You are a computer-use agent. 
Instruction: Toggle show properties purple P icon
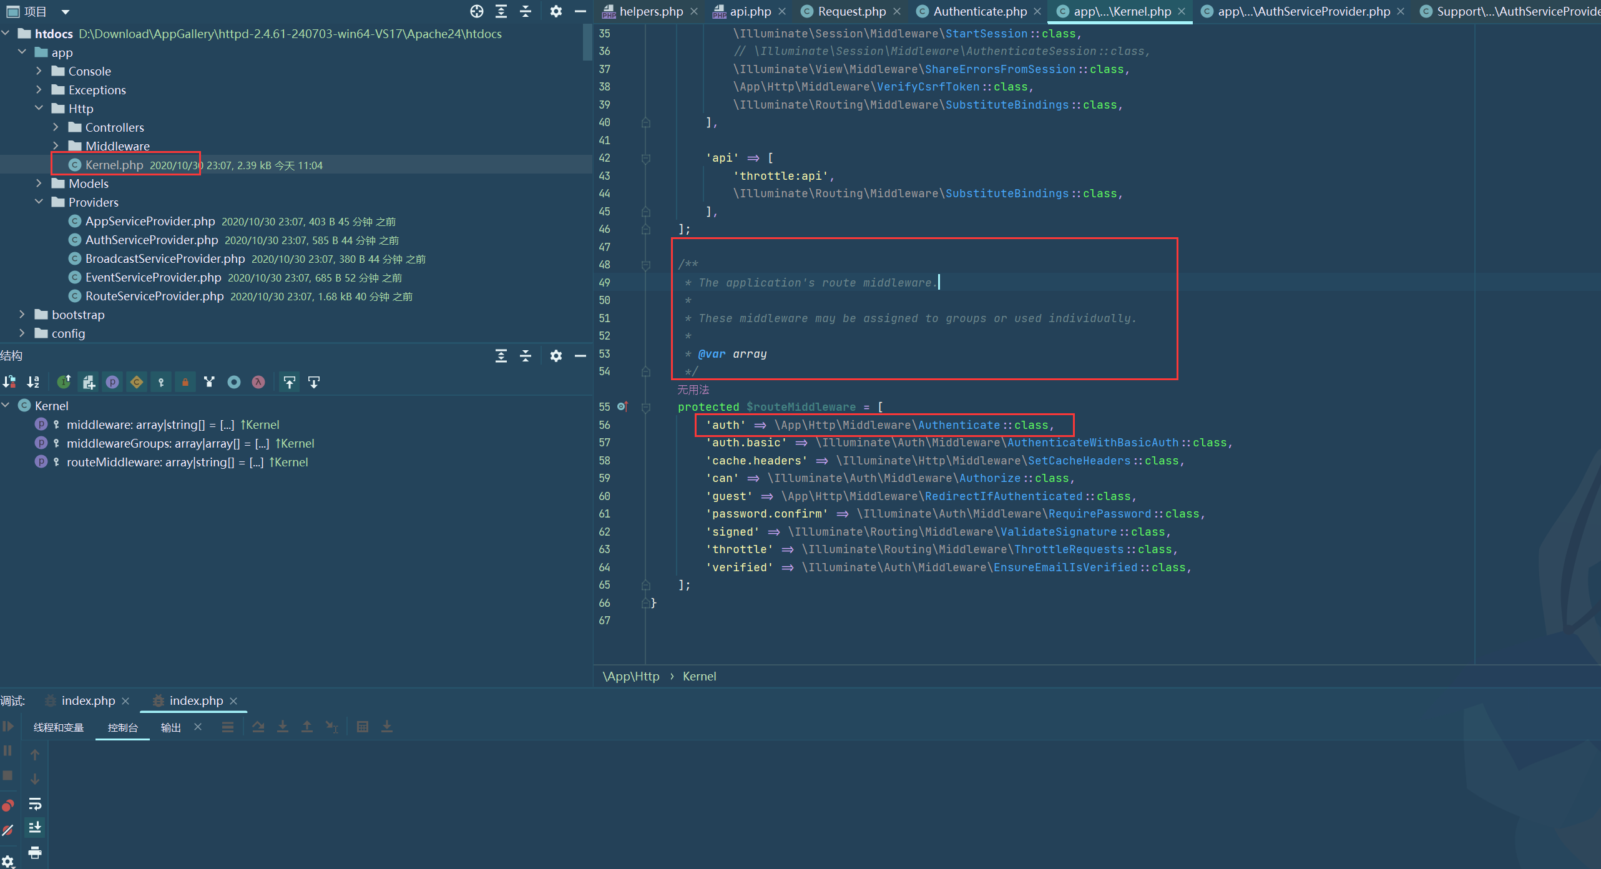coord(112,382)
